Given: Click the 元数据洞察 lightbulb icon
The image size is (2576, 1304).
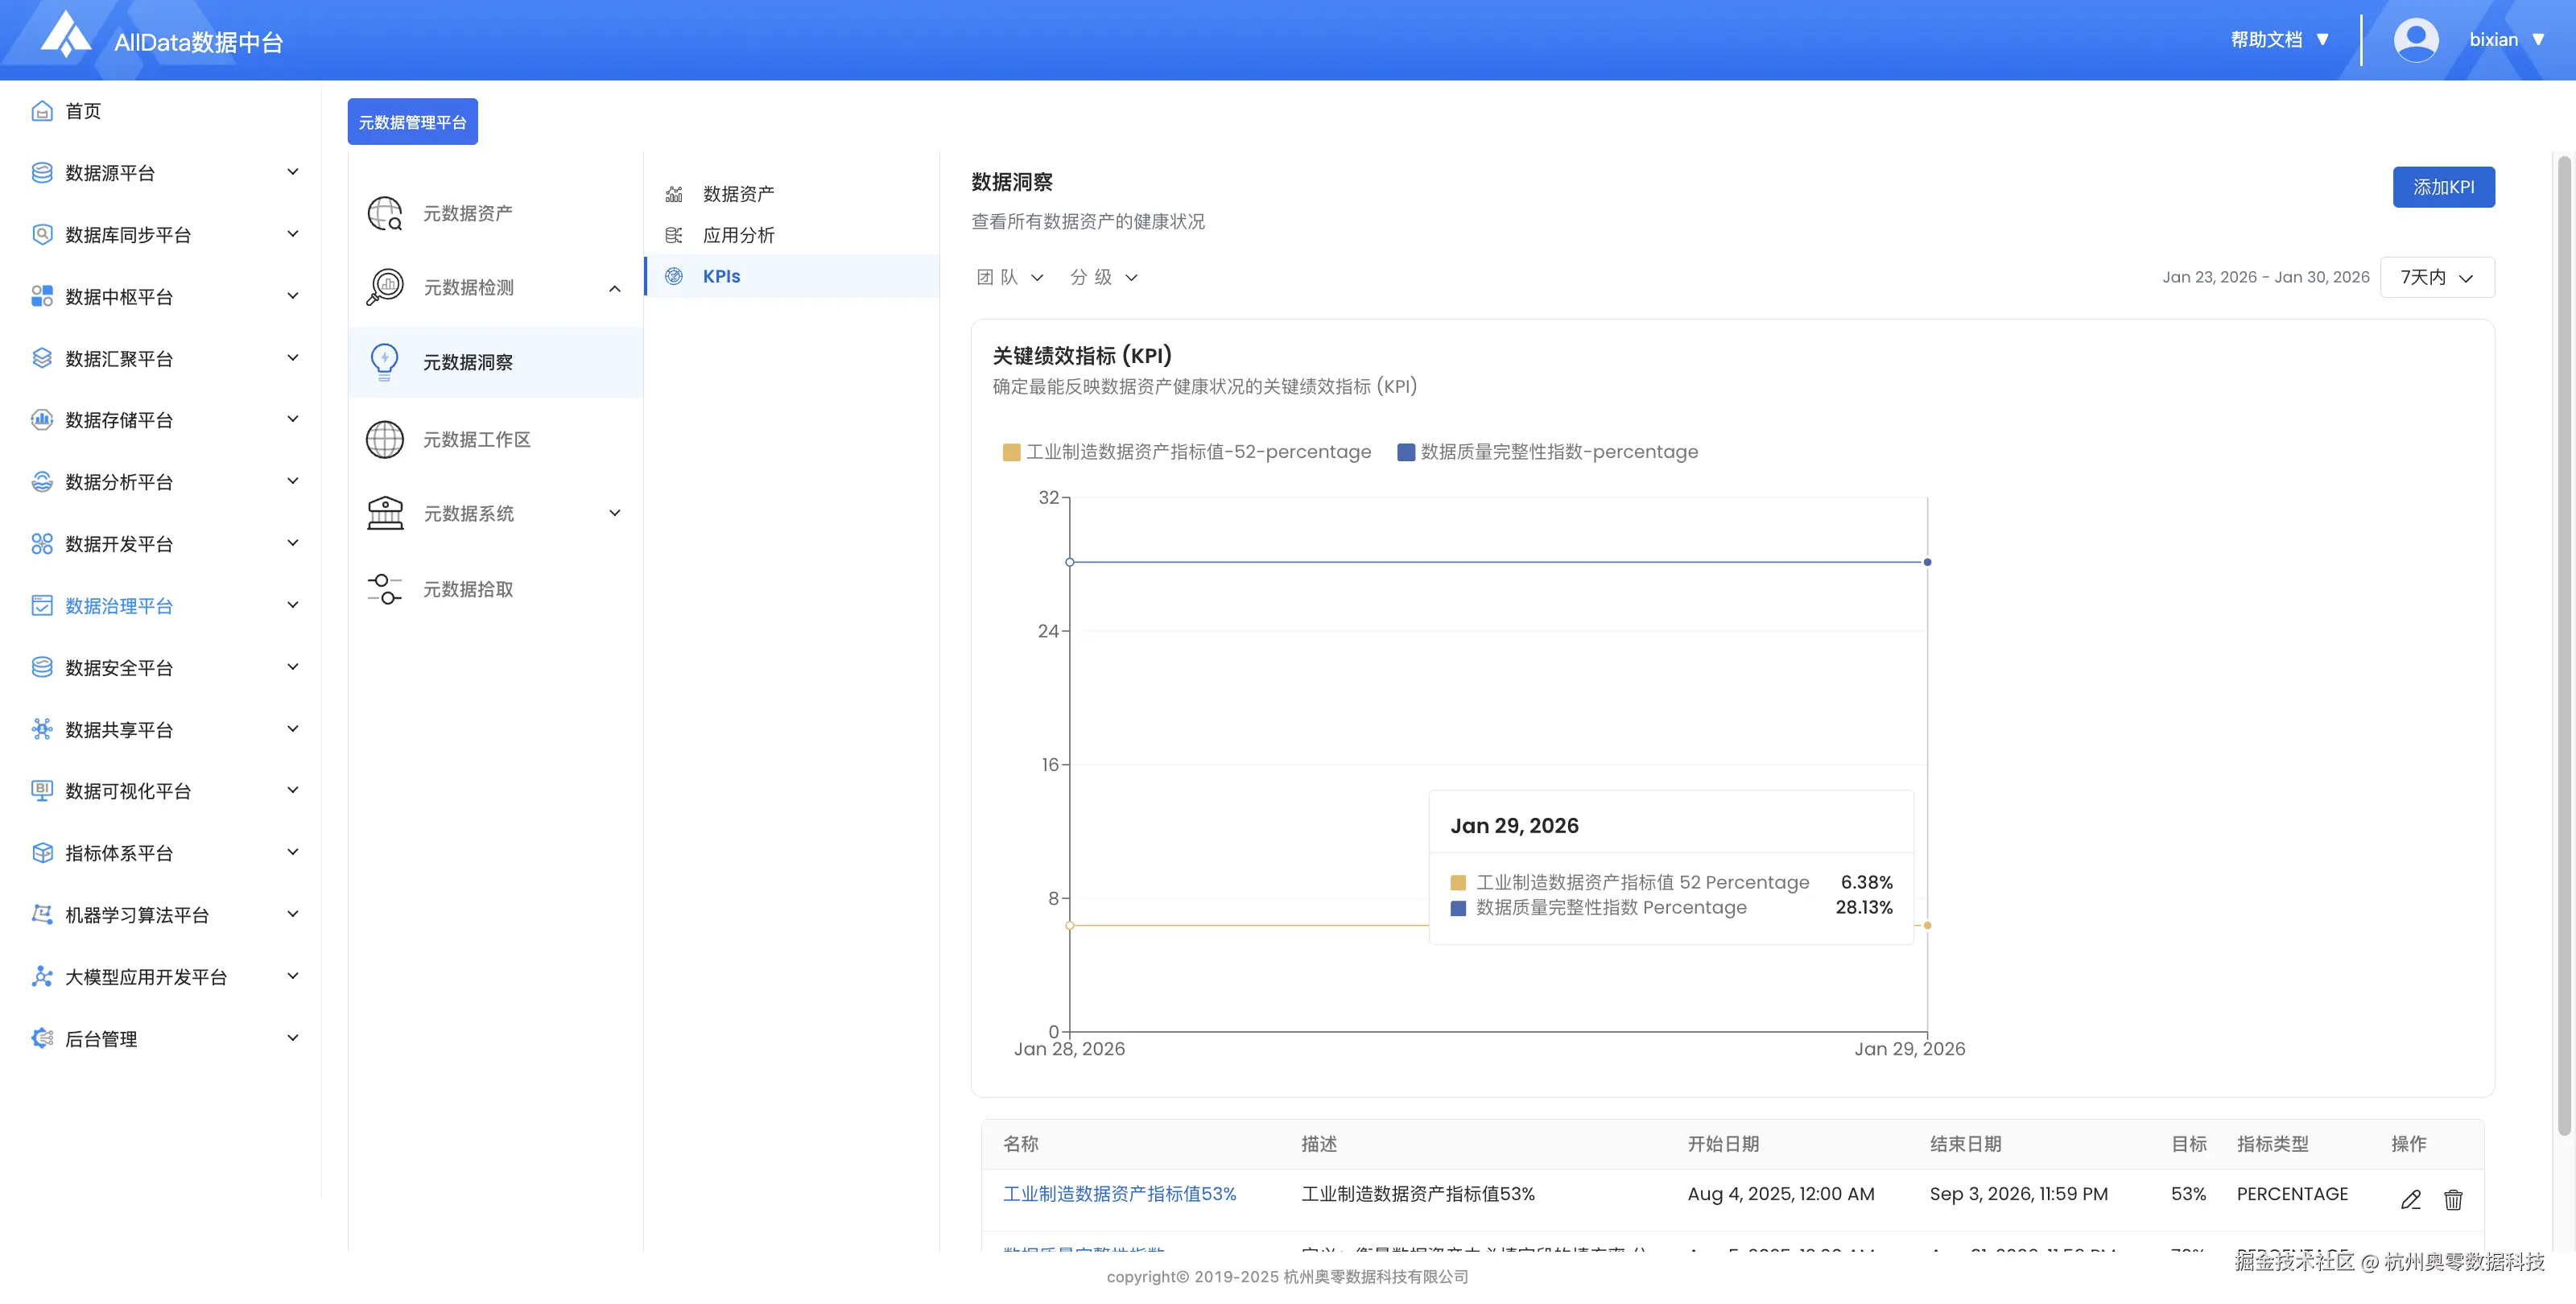Looking at the screenshot, I should click(385, 361).
